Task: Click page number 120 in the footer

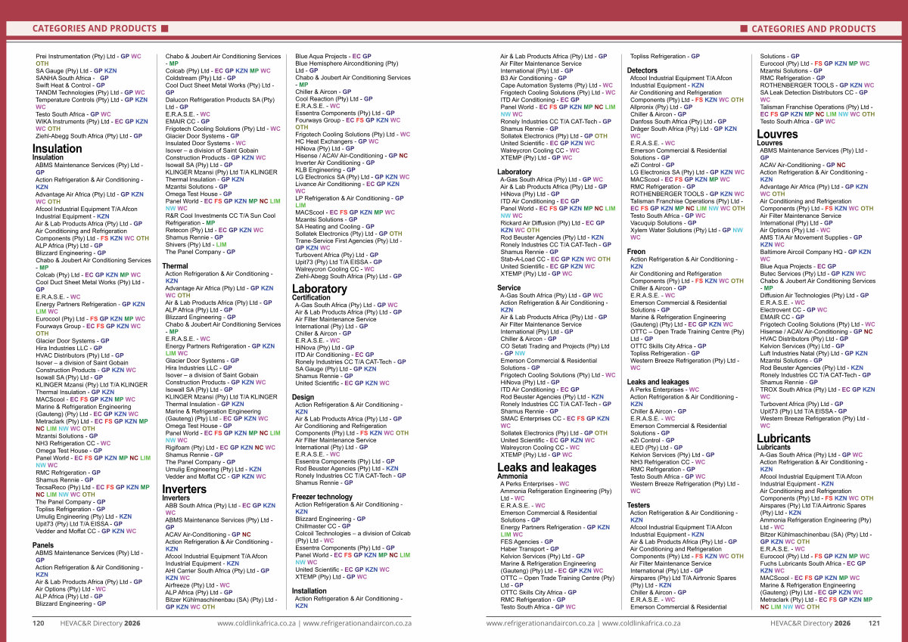Action: click(39, 624)
